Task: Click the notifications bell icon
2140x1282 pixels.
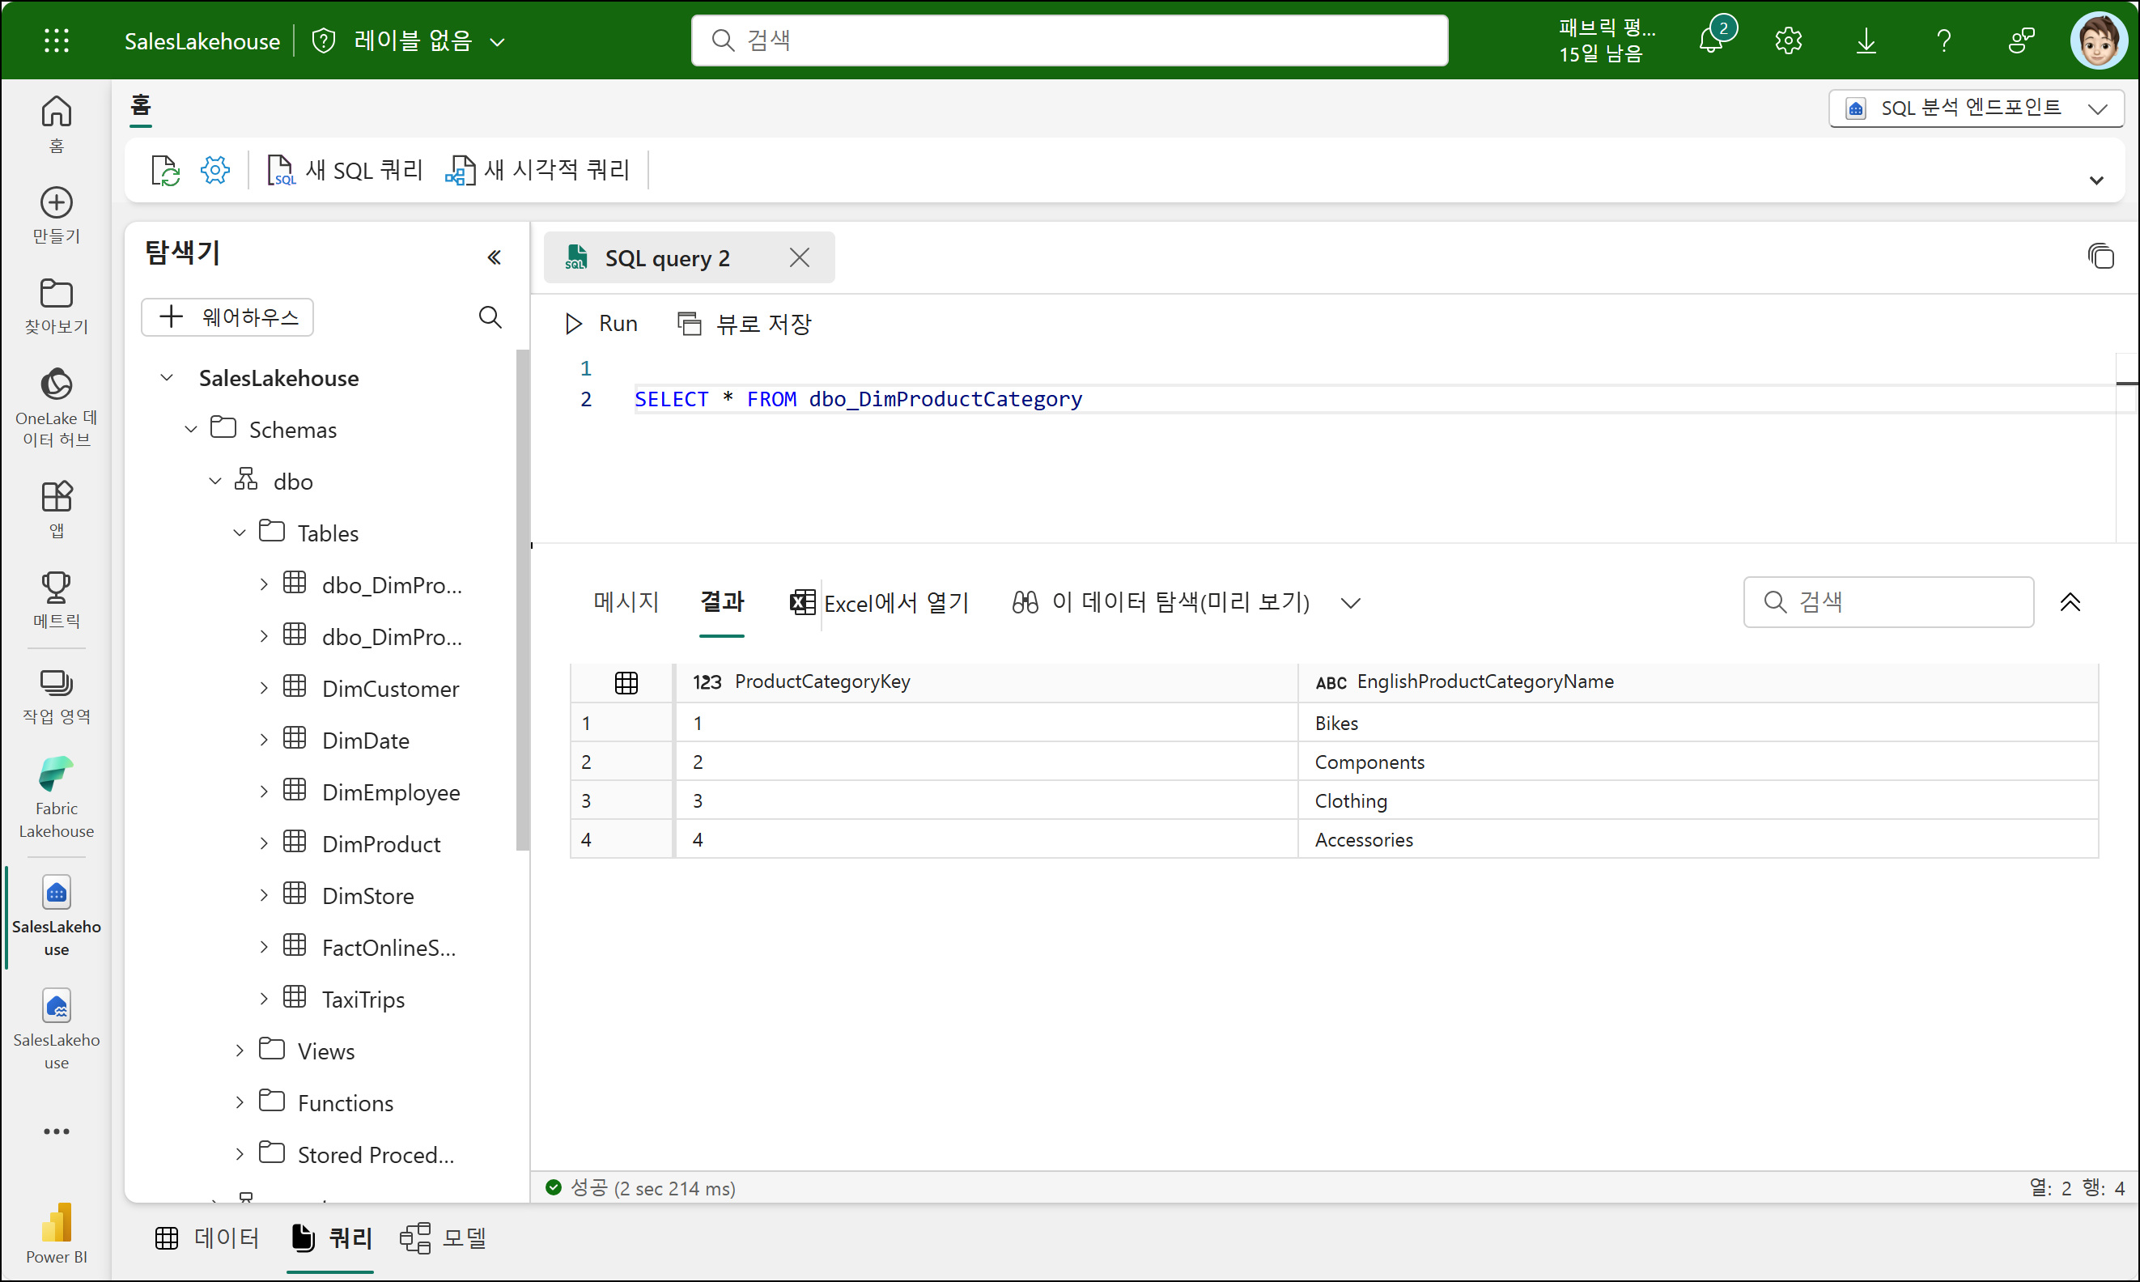Action: tap(1712, 40)
